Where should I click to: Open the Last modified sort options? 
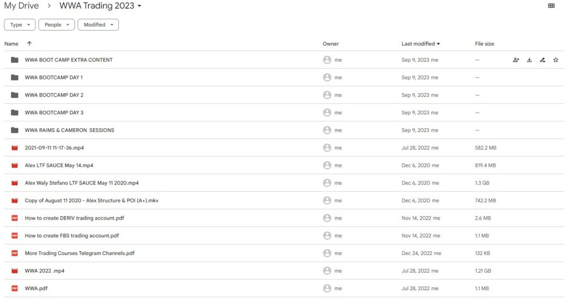(421, 44)
